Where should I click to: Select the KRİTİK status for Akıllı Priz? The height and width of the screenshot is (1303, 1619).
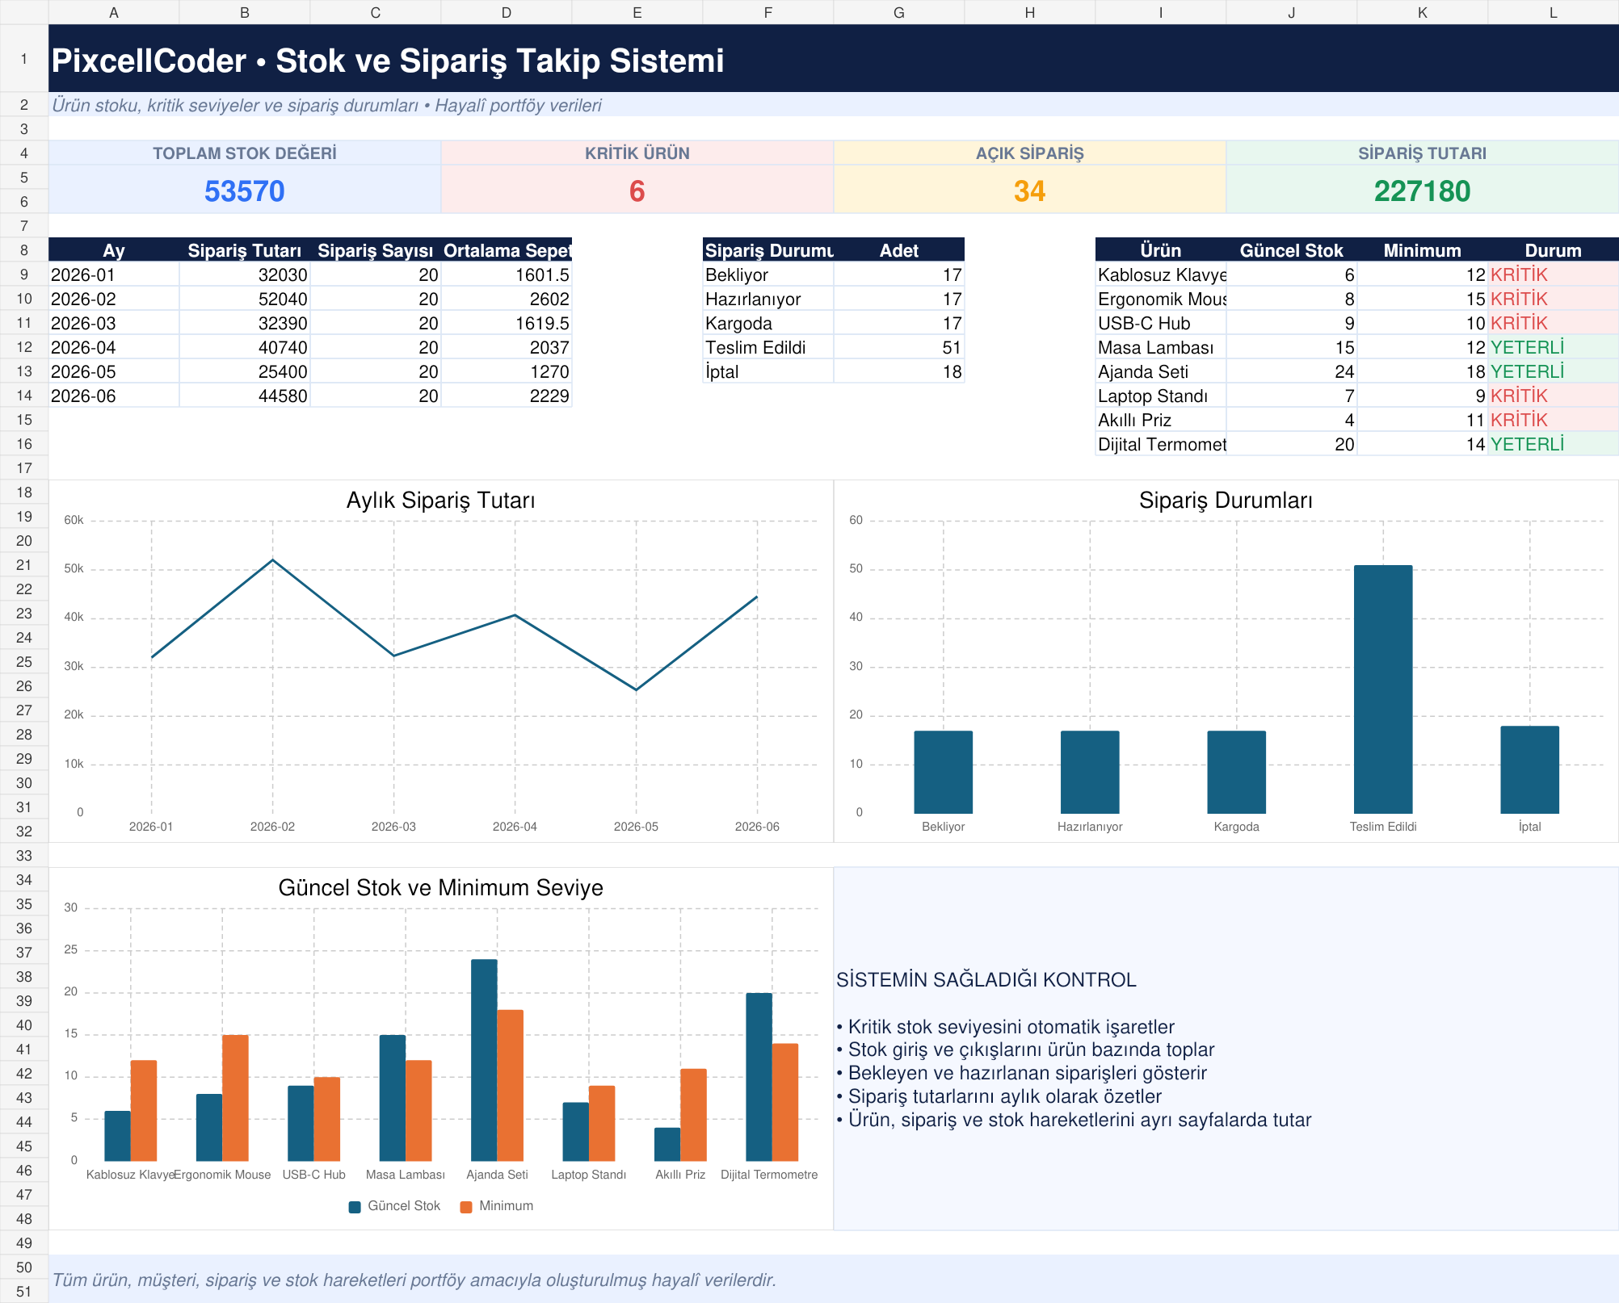pos(1554,420)
